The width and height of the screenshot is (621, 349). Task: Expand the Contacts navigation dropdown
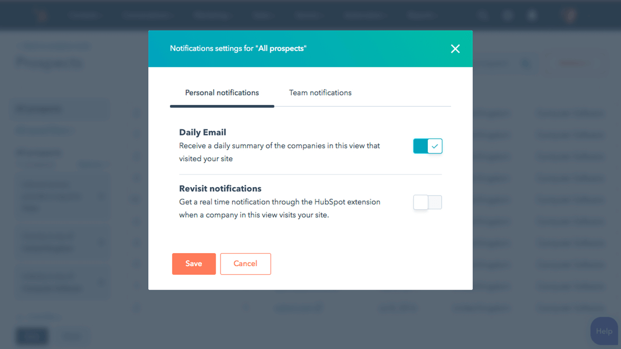pyautogui.click(x=84, y=15)
